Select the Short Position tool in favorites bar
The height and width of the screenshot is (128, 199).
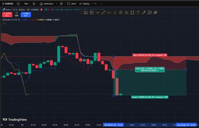92,12
